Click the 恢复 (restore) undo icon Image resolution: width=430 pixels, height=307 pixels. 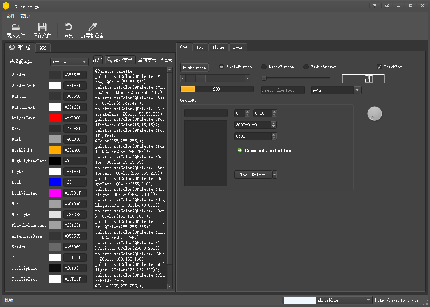pyautogui.click(x=68, y=27)
